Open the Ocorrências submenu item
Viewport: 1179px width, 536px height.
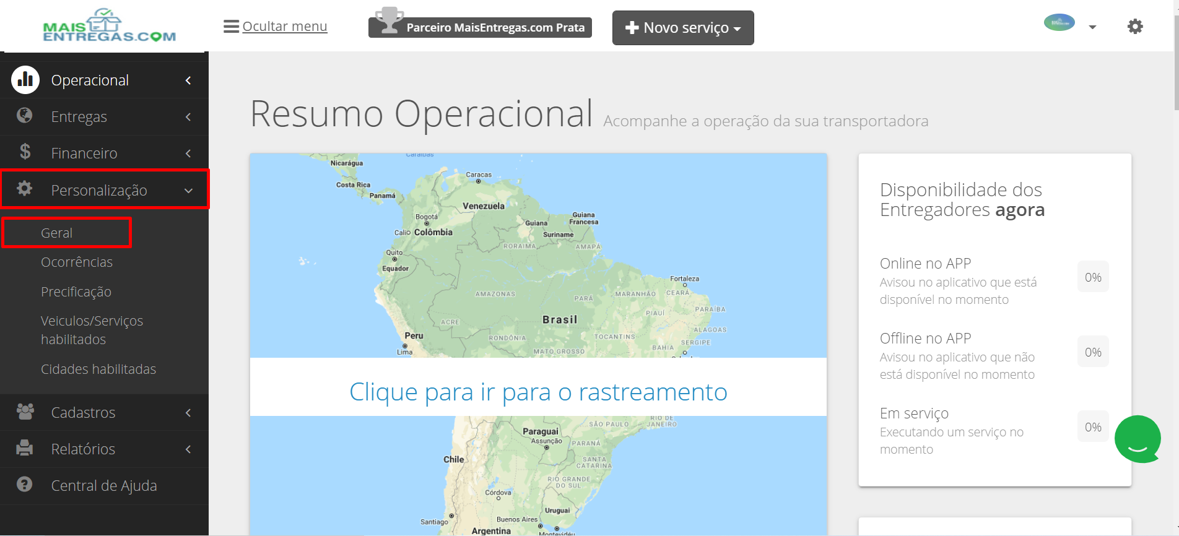77,262
